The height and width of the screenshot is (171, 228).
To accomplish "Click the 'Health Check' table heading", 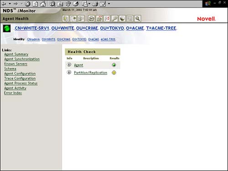I will point(82,52).
